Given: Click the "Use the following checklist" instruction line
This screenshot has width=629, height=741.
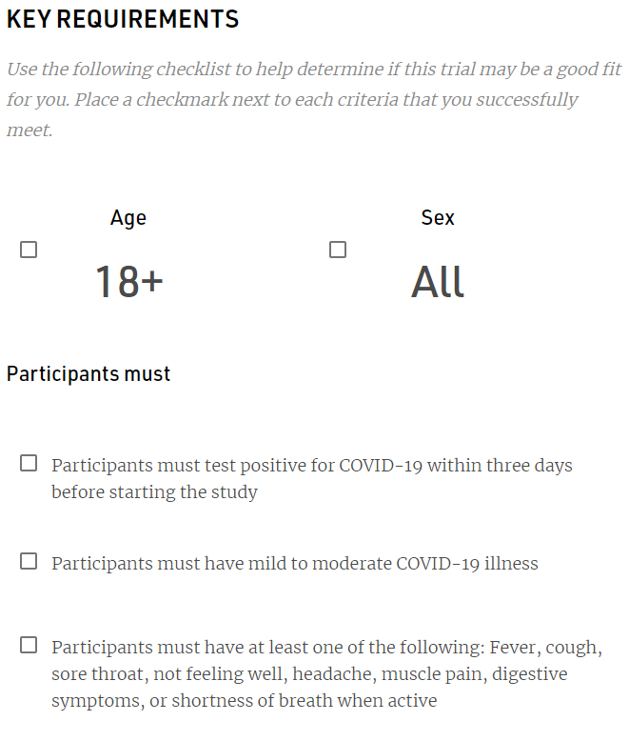Looking at the screenshot, I should tap(314, 70).
